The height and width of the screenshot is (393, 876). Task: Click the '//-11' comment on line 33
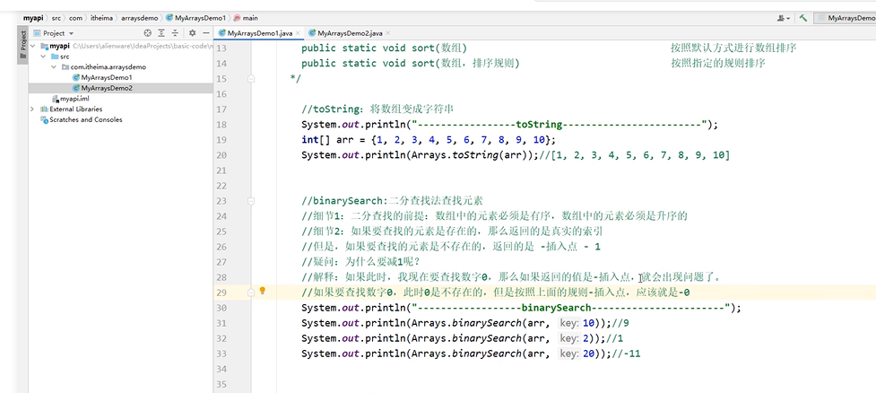pyautogui.click(x=626, y=354)
